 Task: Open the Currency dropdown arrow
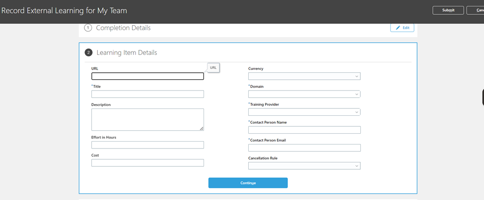click(357, 76)
